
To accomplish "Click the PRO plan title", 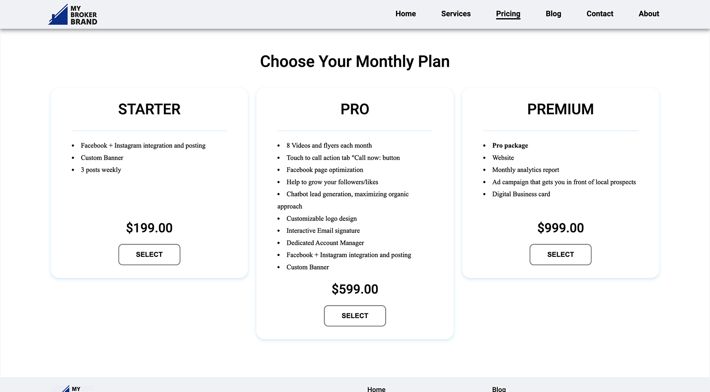I will click(x=355, y=109).
